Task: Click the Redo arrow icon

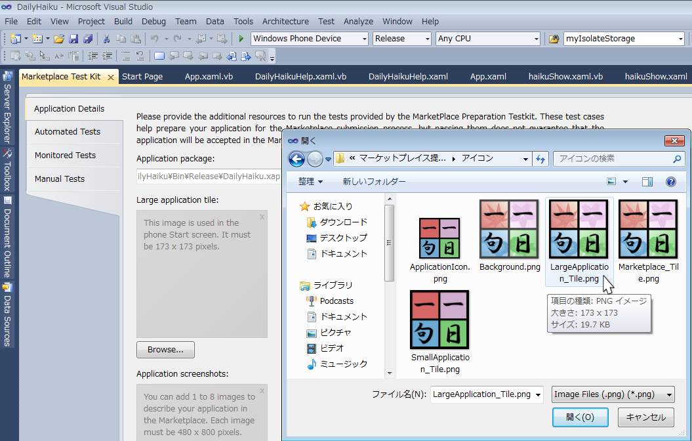Action: point(177,39)
